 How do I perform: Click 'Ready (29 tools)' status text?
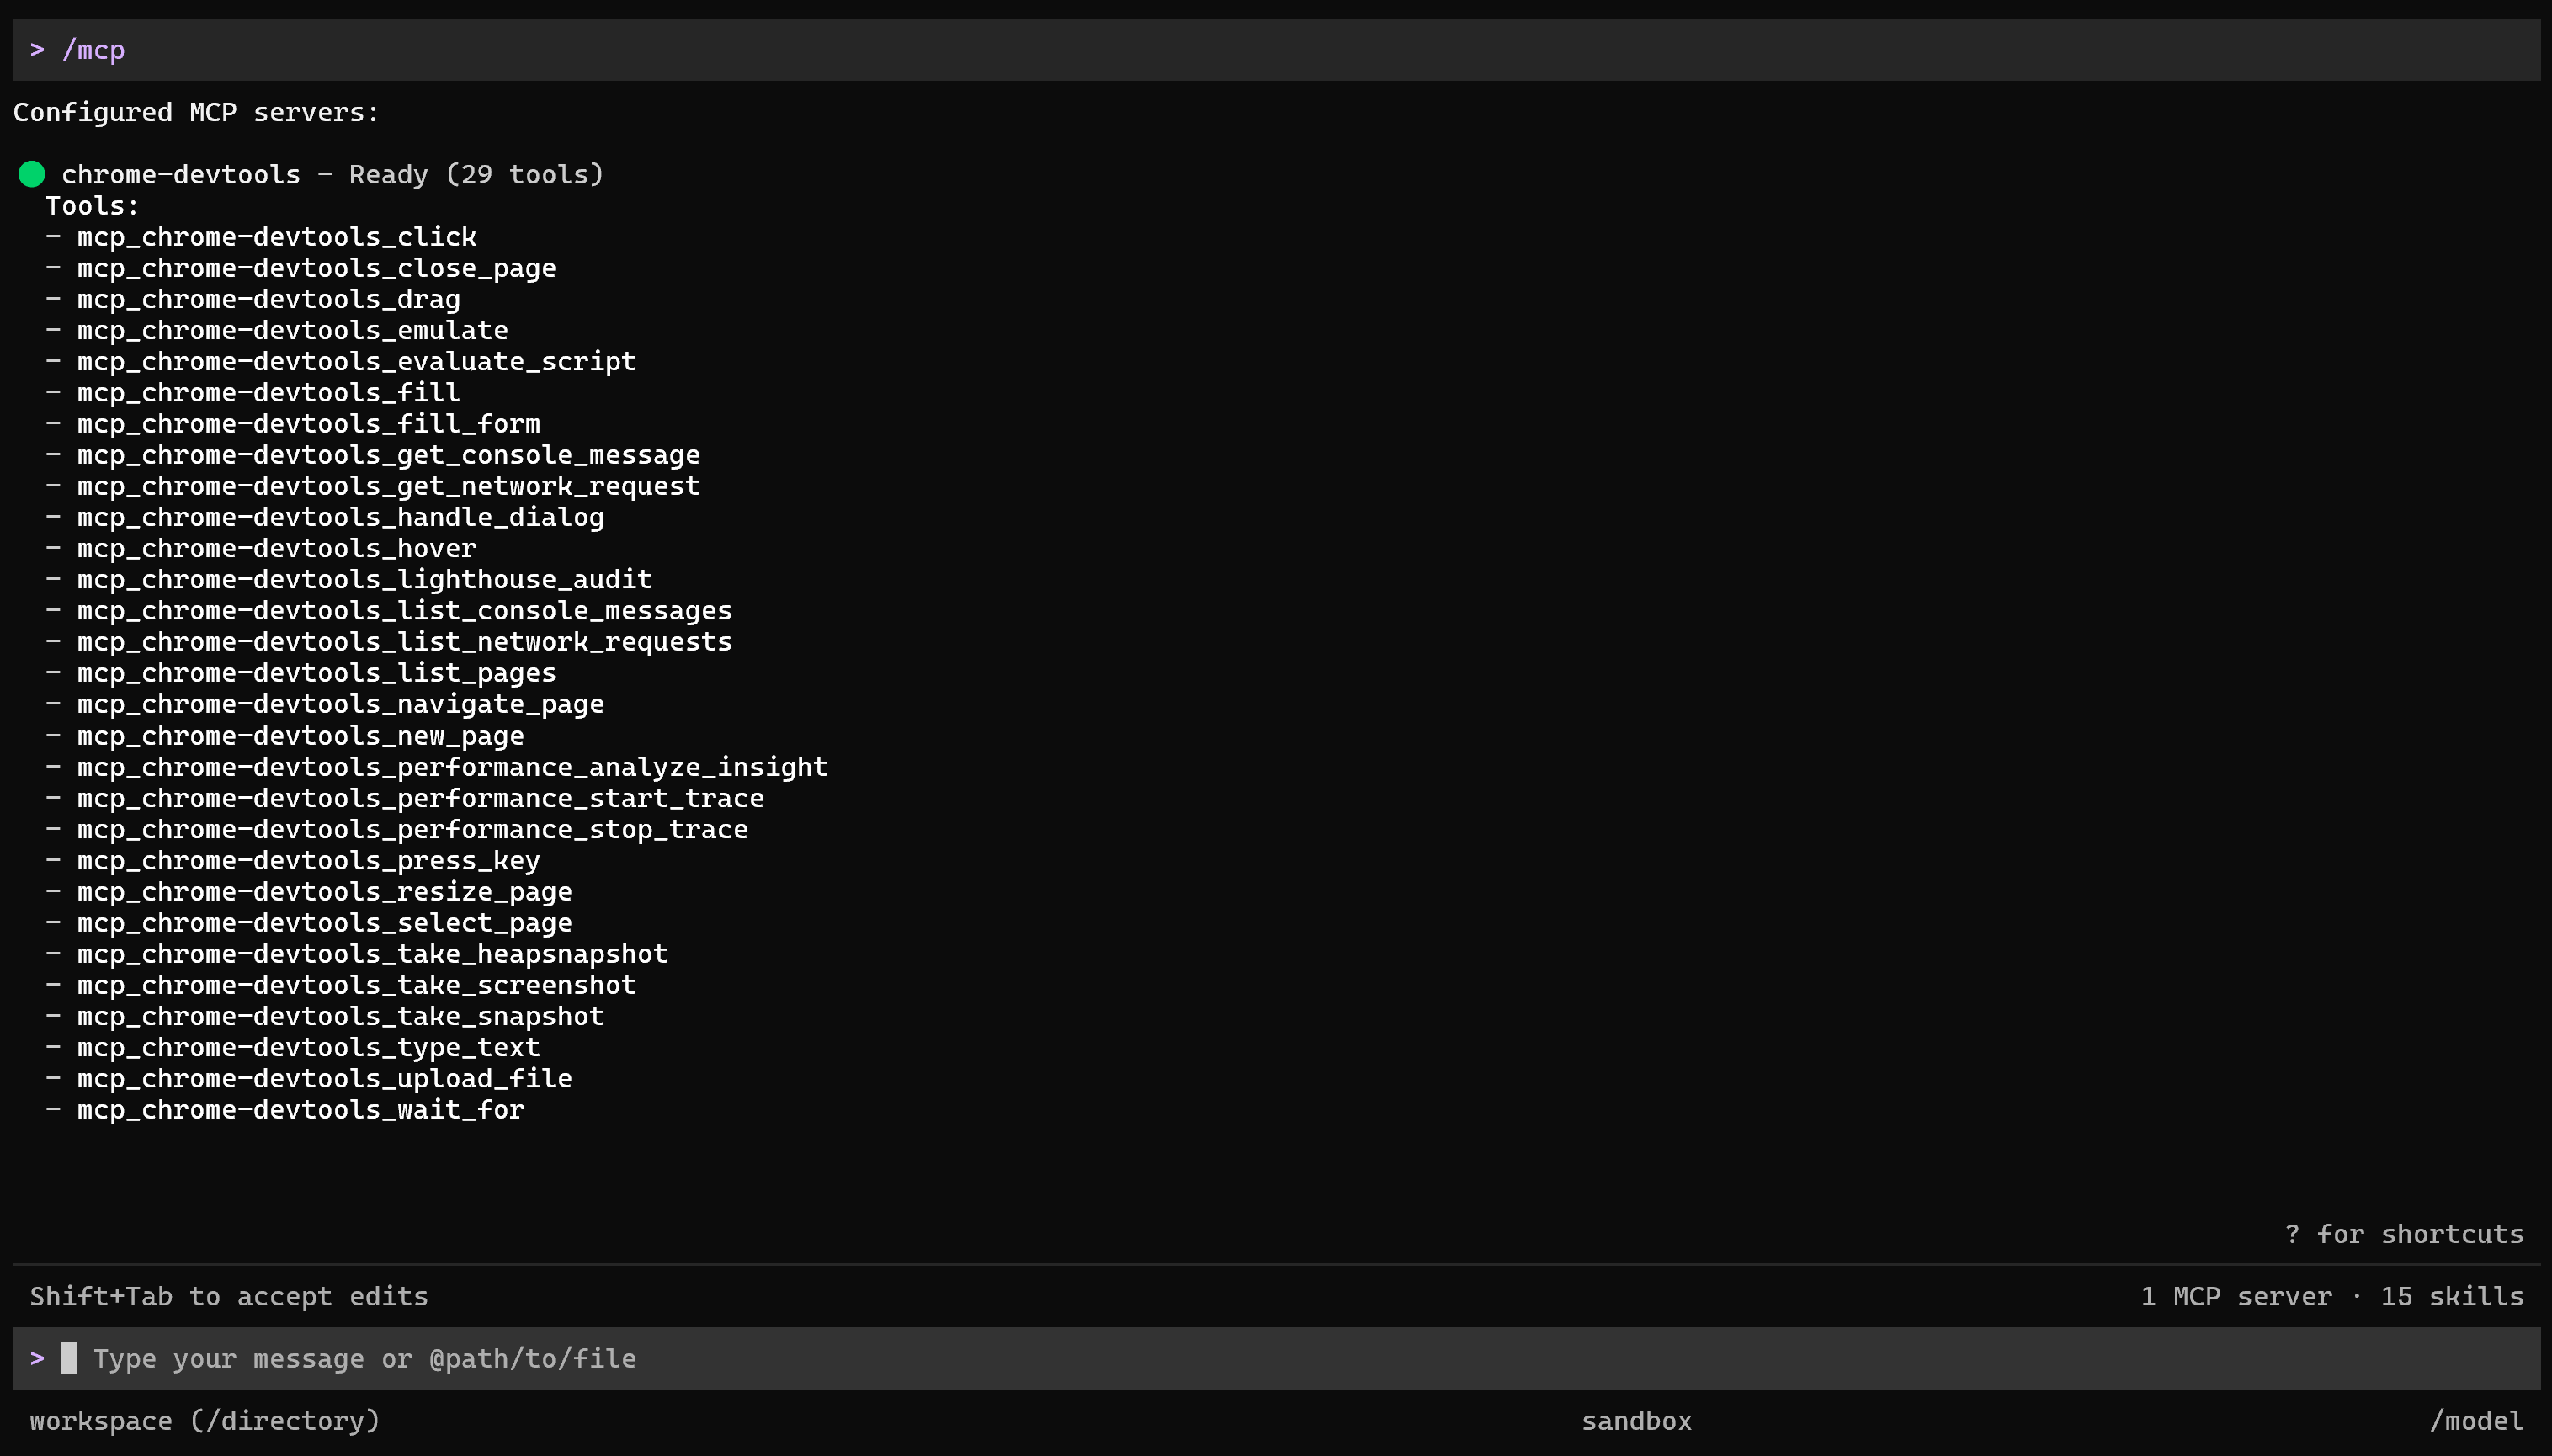(477, 174)
